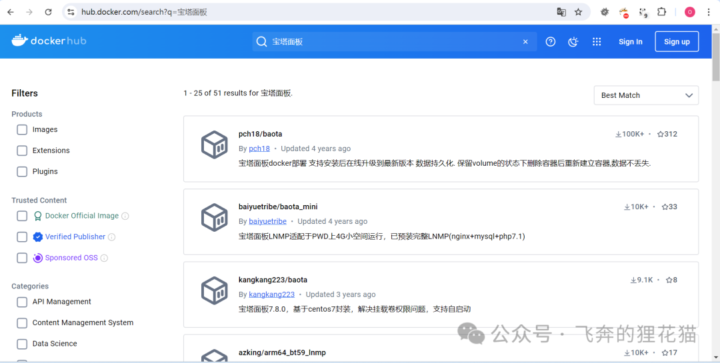The height and width of the screenshot is (363, 720).
Task: Tick the Data Science category
Action: (22, 344)
